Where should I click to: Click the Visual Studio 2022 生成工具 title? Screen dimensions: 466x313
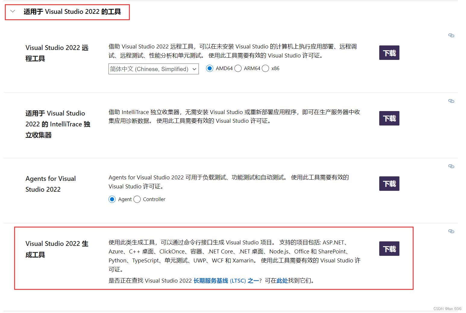pyautogui.click(x=57, y=249)
